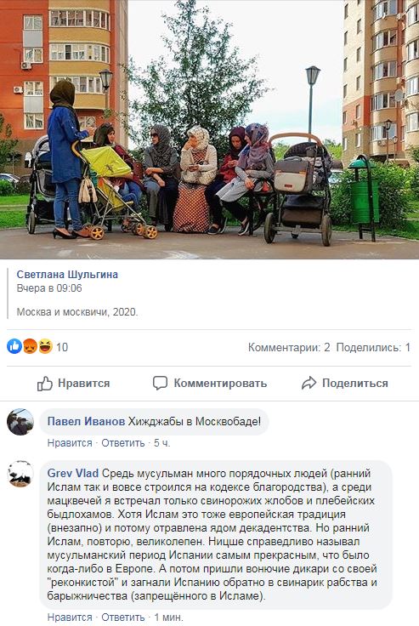The image size is (419, 626).
Task: Open Павел Иванов's profile avatar
Action: [20, 422]
